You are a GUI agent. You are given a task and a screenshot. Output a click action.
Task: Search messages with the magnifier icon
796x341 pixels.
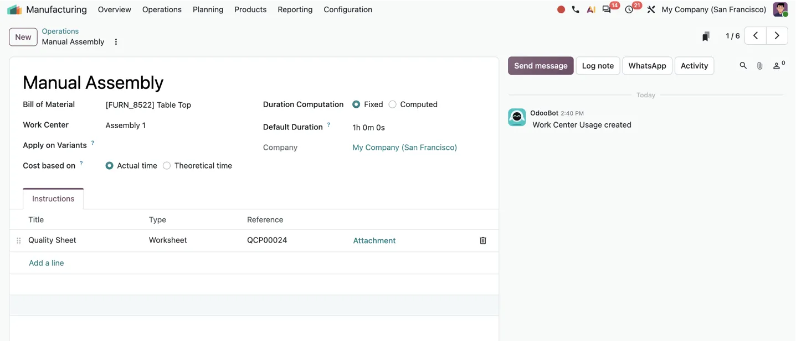pos(743,66)
